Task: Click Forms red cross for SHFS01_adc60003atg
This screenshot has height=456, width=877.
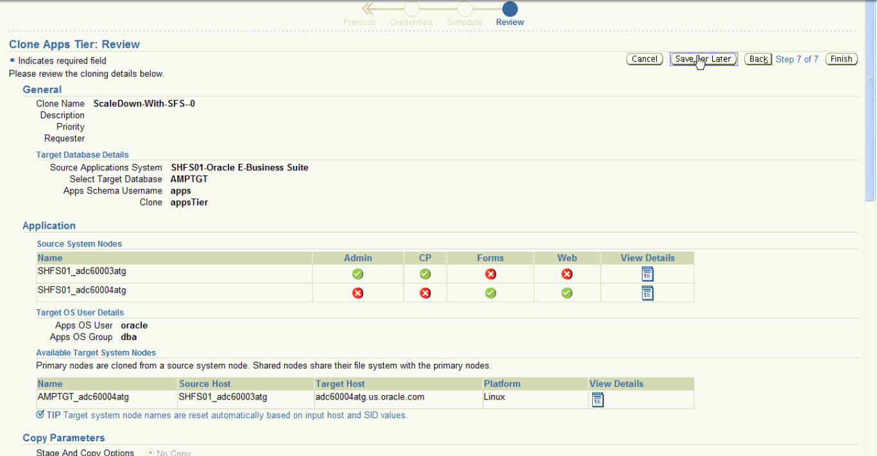Action: pyautogui.click(x=490, y=274)
